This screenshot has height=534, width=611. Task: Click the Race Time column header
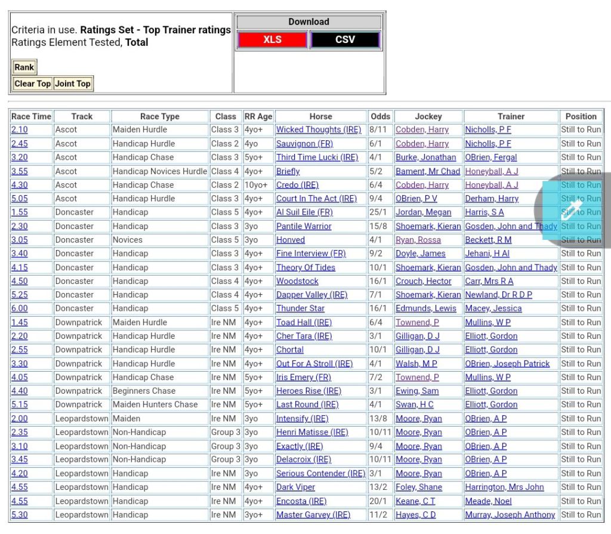click(x=31, y=116)
